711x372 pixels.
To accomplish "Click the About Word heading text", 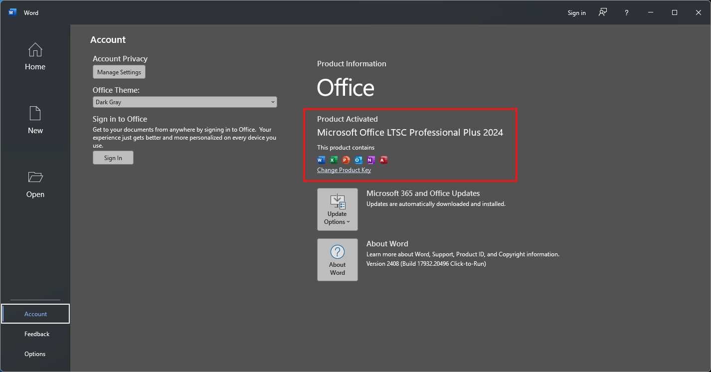I will click(x=387, y=243).
